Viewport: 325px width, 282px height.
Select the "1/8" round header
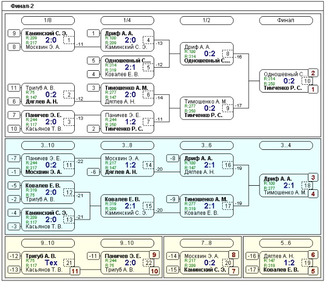coord(48,20)
